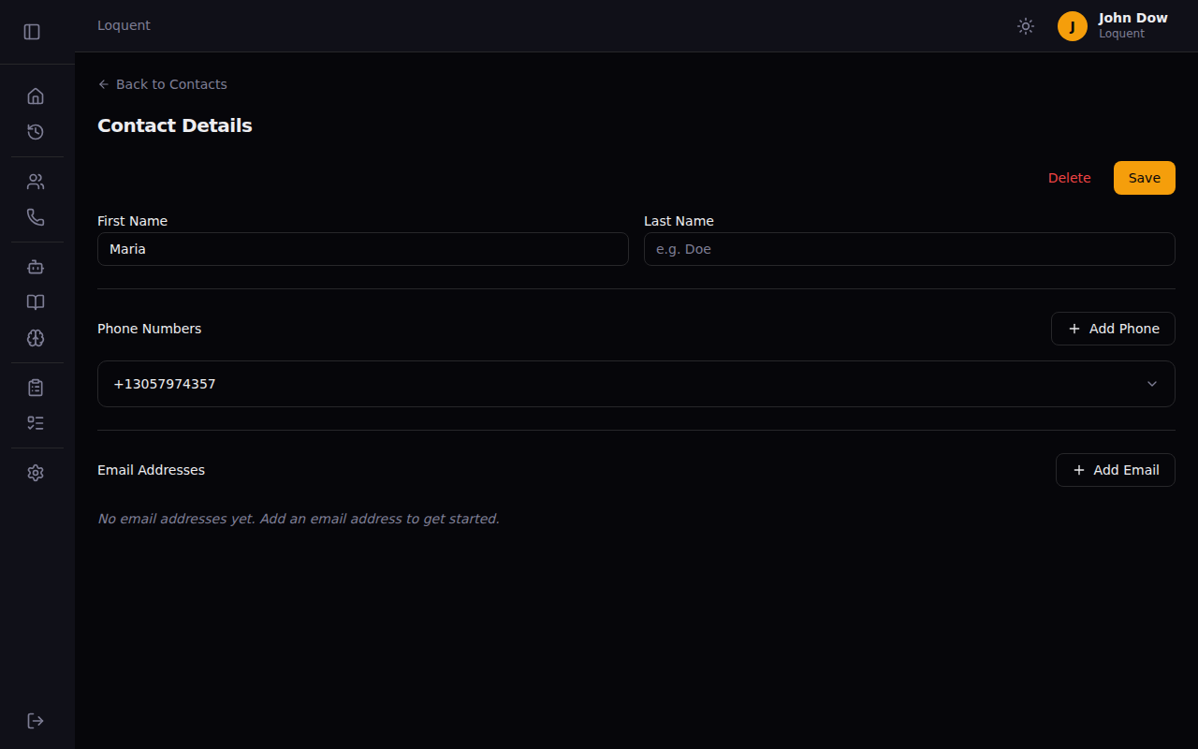Log out using the sidebar exit icon

pyautogui.click(x=36, y=720)
